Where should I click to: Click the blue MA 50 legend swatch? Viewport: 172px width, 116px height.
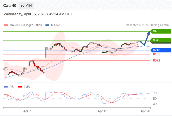click(47, 25)
